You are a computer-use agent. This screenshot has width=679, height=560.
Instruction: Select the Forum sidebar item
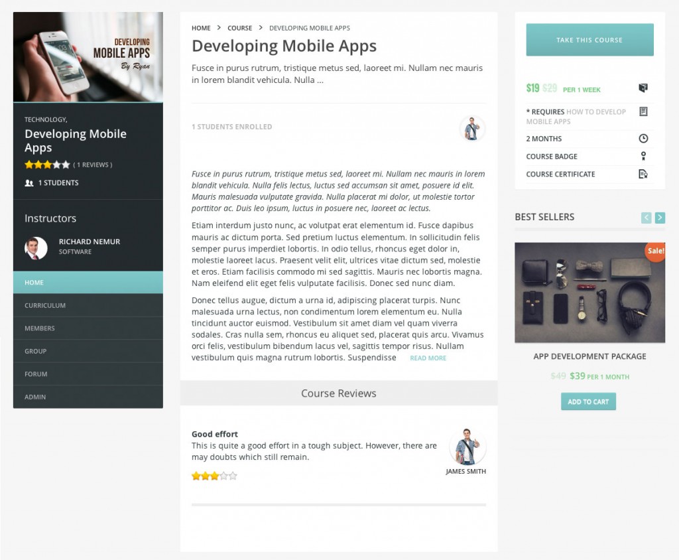36,374
